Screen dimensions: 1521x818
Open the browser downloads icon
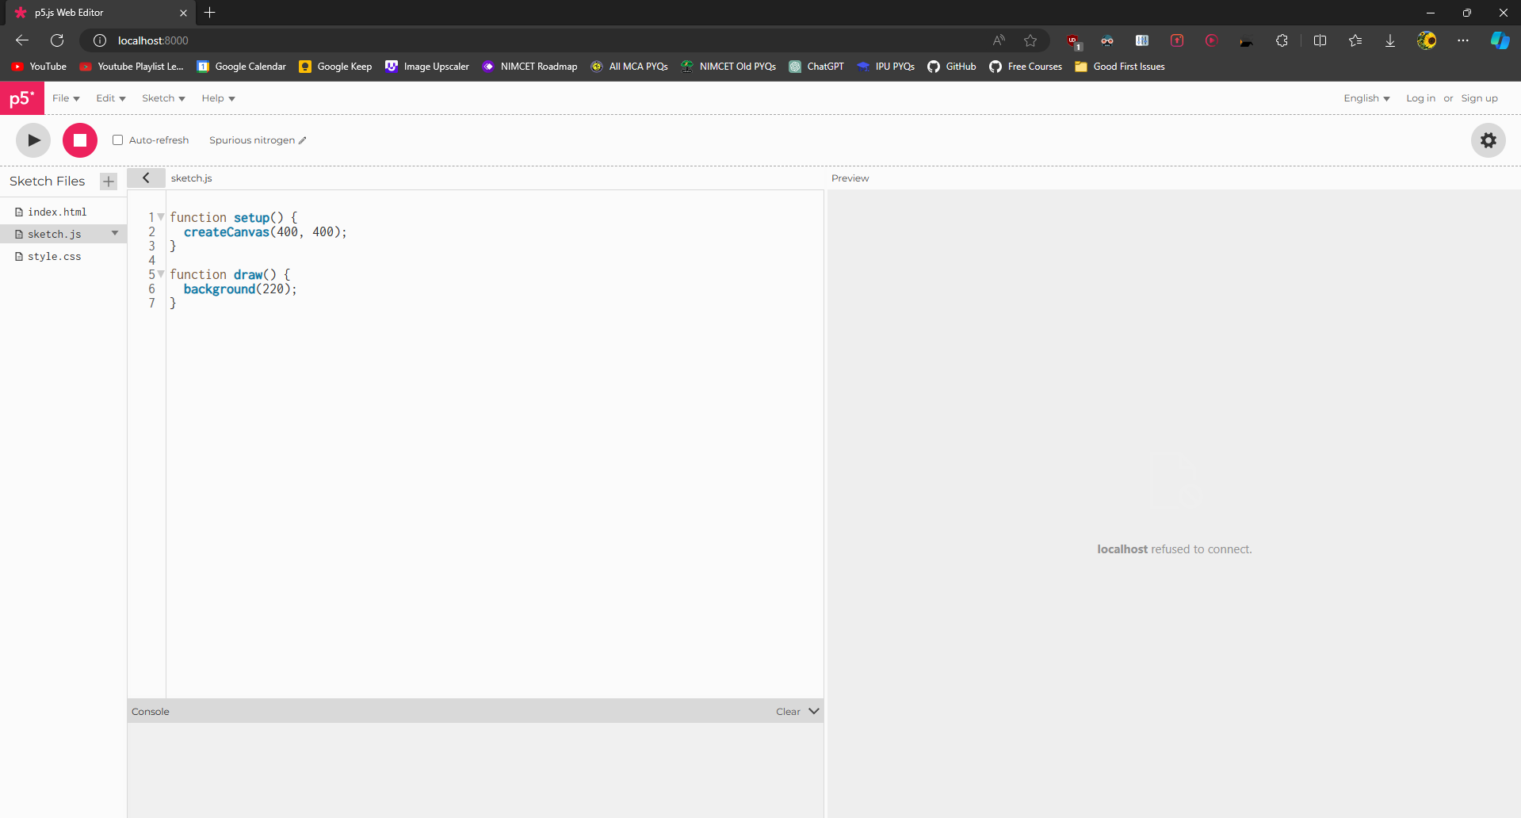pyautogui.click(x=1389, y=40)
